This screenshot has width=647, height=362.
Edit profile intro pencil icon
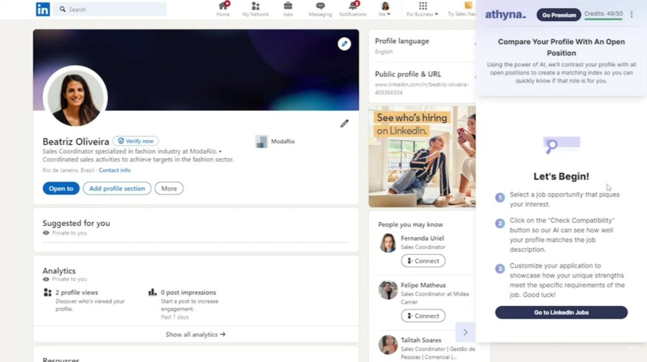(344, 124)
